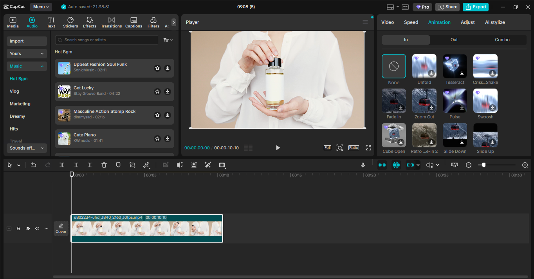This screenshot has height=279, width=534.
Task: Zoom out the timeline with minus icon
Action: click(469, 165)
